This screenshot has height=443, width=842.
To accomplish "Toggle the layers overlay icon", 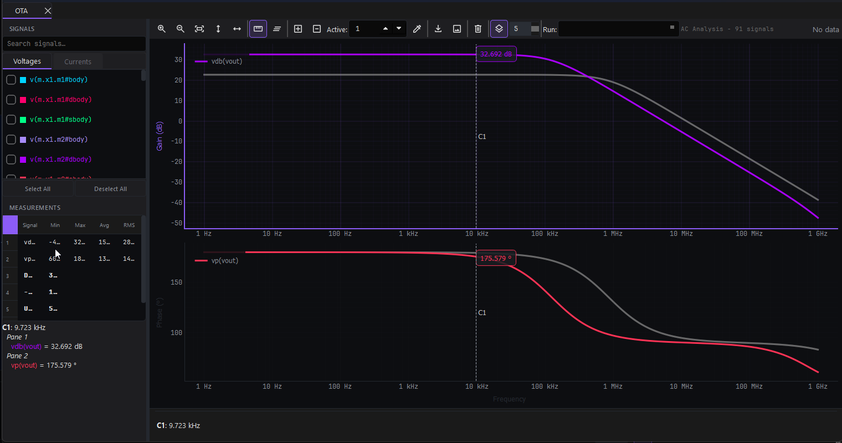I will (x=499, y=29).
